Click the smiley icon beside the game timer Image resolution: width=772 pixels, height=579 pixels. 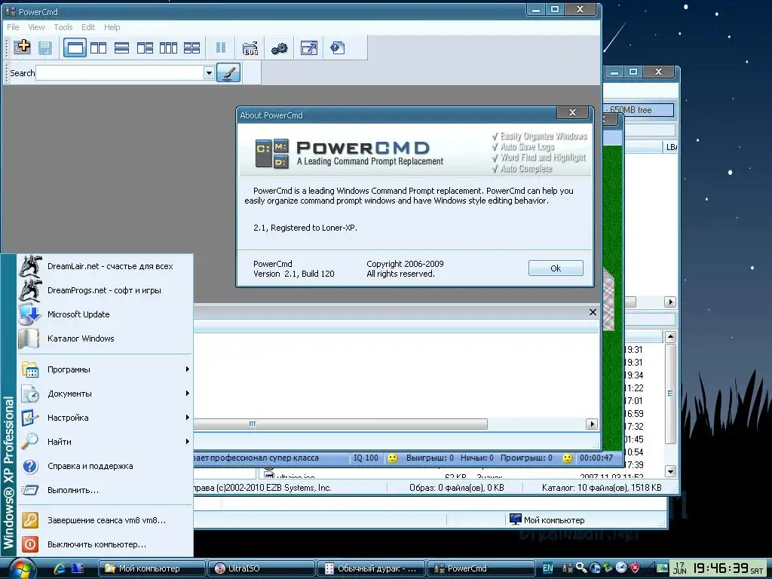[567, 458]
